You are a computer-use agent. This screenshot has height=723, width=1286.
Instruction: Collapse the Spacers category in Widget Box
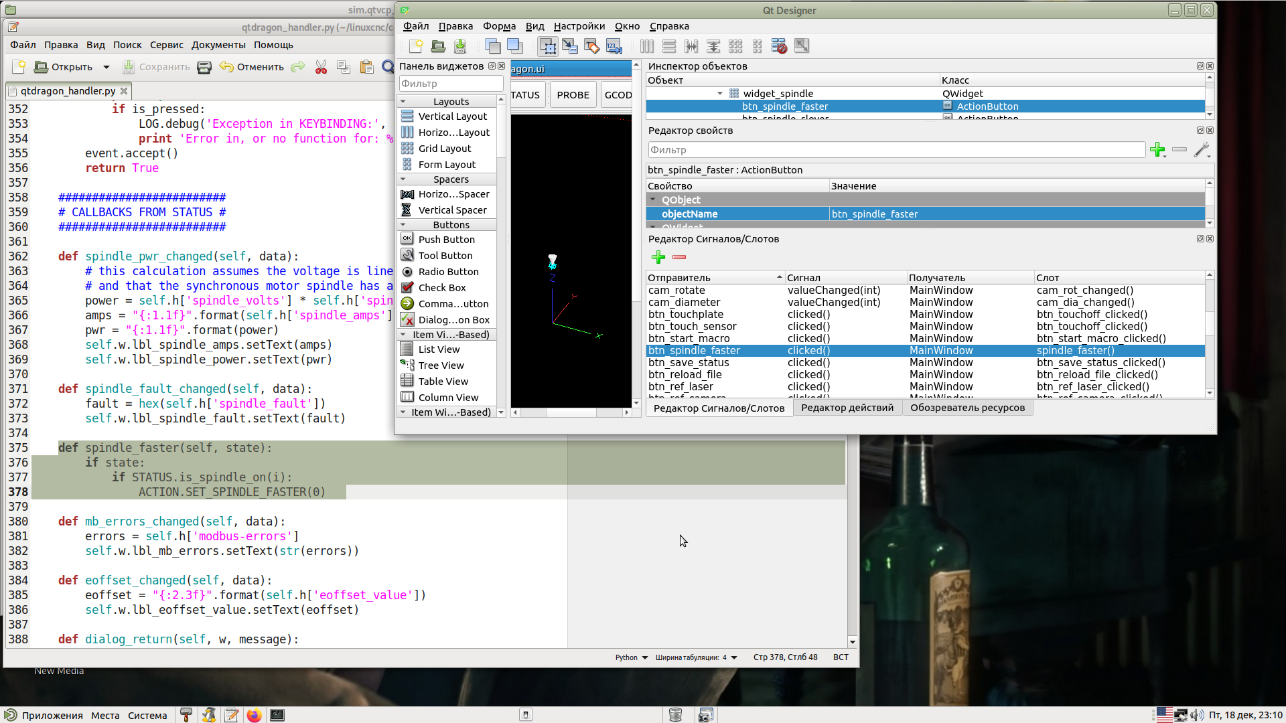click(x=403, y=179)
